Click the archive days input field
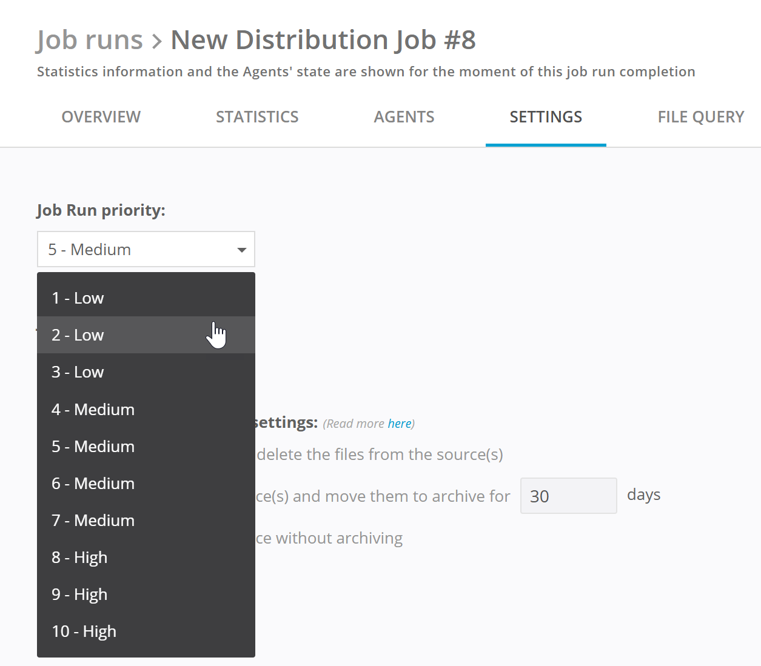 [x=568, y=496]
